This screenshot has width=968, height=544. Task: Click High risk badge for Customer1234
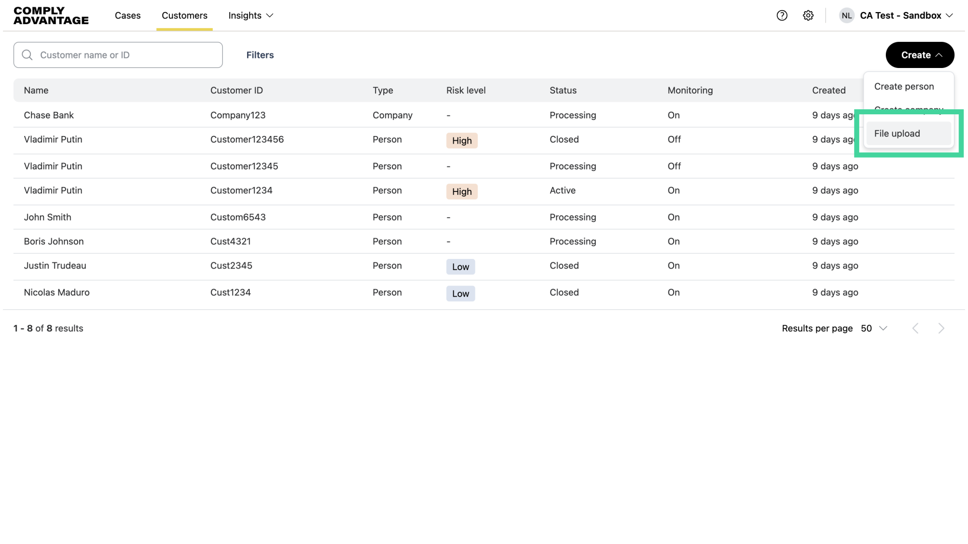461,191
